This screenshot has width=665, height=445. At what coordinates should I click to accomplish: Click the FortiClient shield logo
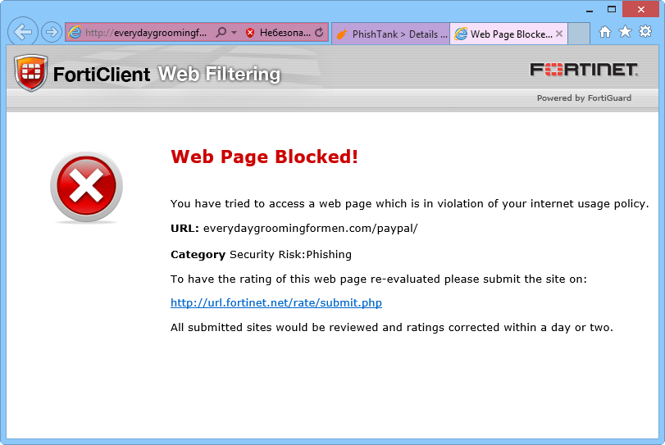click(30, 72)
